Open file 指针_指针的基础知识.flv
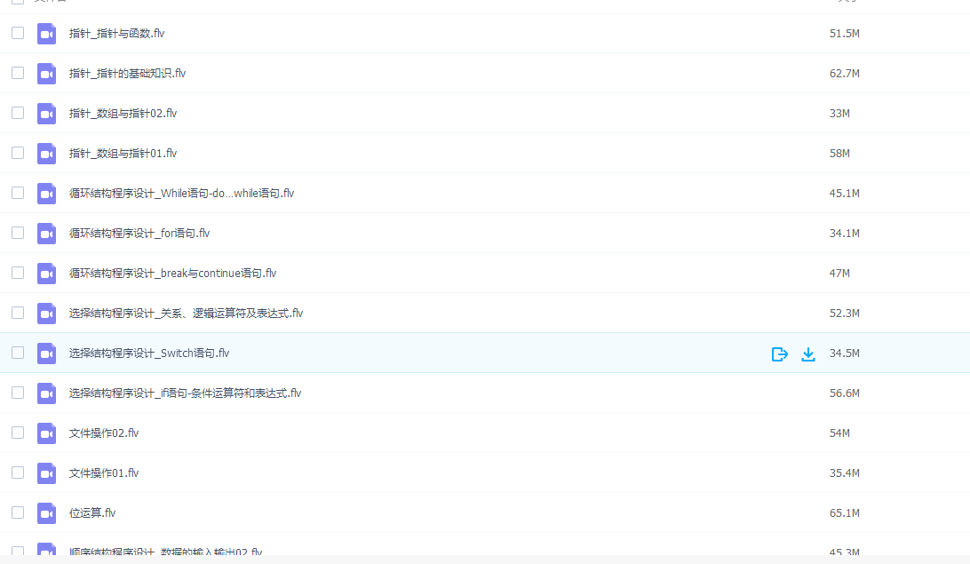This screenshot has width=970, height=564. click(x=127, y=74)
